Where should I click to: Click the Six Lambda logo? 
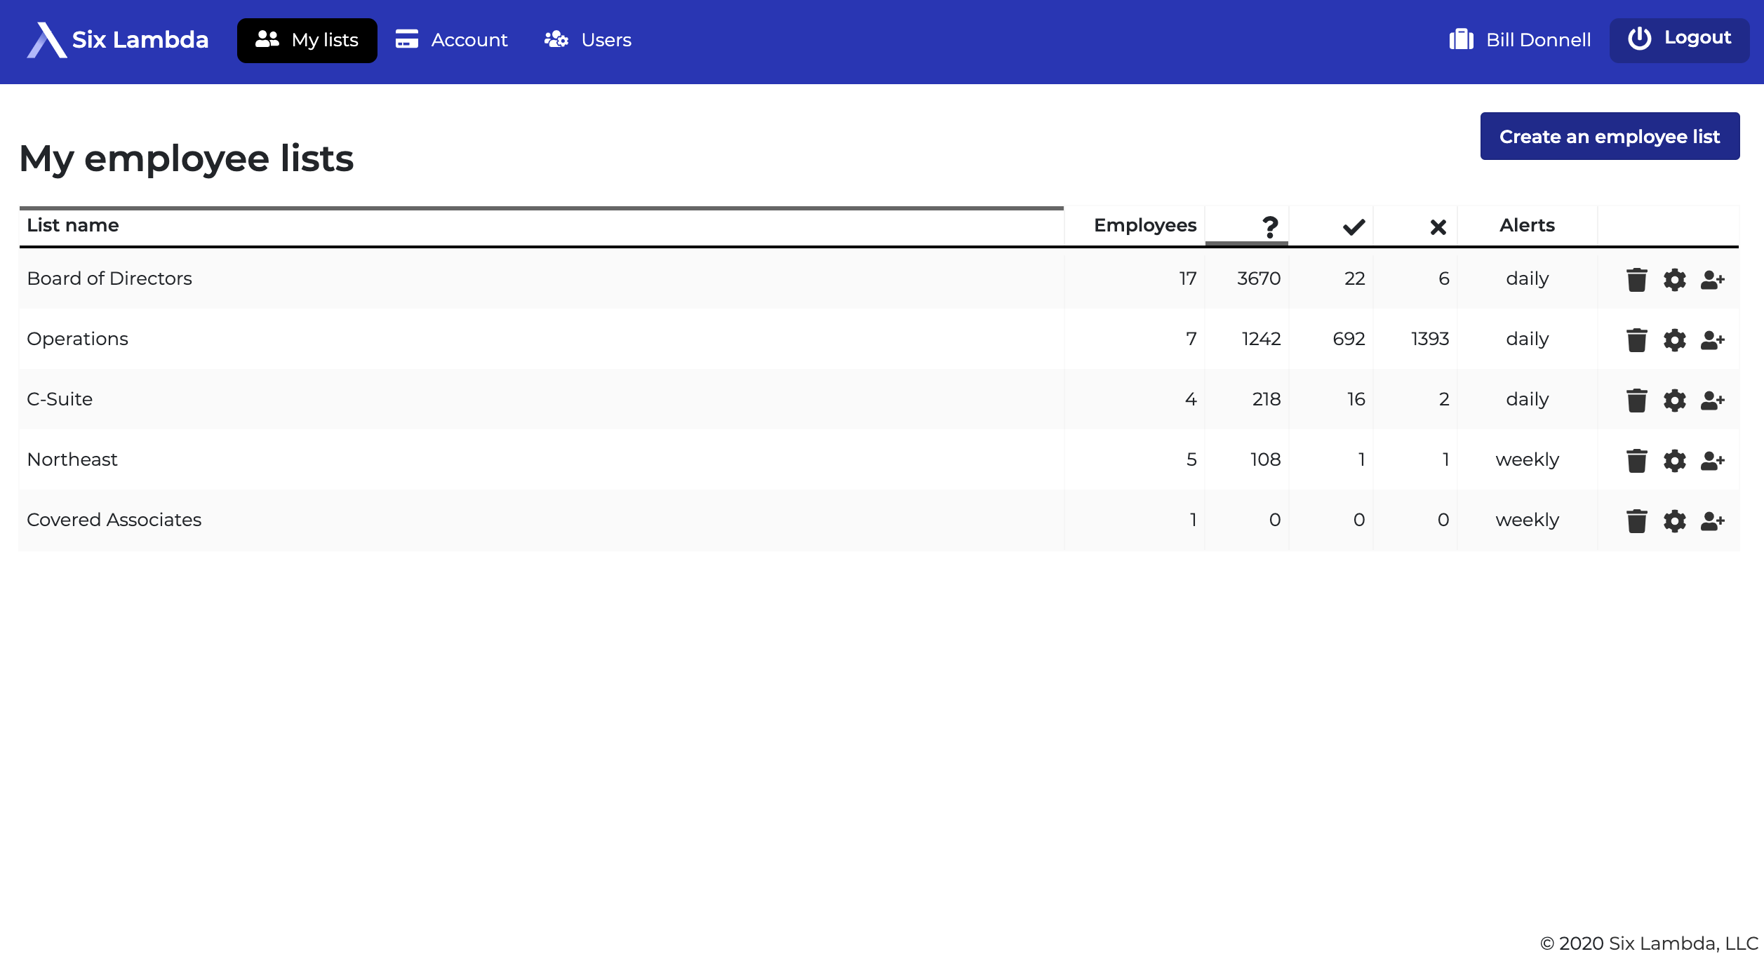click(117, 40)
